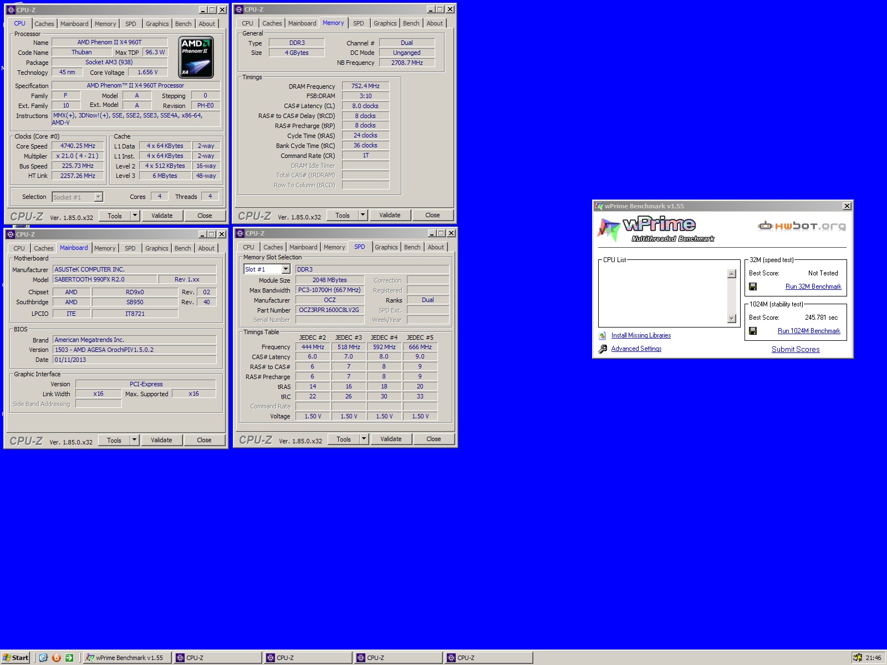
Task: Open the Tools dropdown arrow in SPD window
Action: (x=364, y=439)
